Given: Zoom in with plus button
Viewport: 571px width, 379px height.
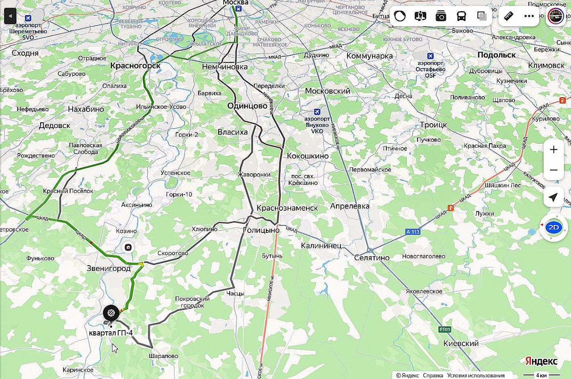Looking at the screenshot, I should [x=554, y=150].
